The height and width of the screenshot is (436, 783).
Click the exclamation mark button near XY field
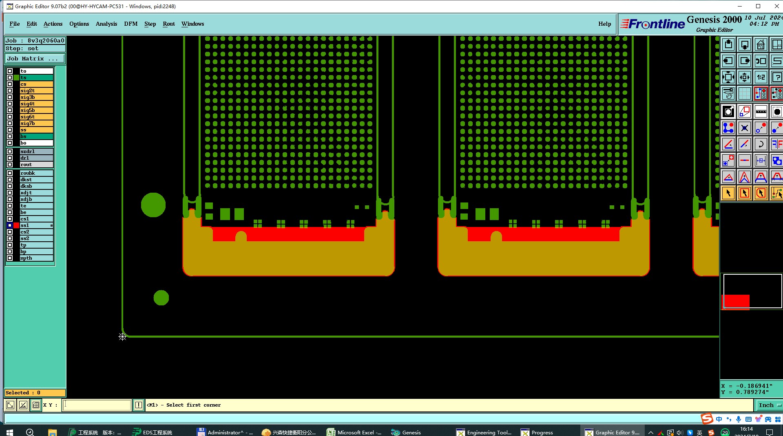(139, 405)
